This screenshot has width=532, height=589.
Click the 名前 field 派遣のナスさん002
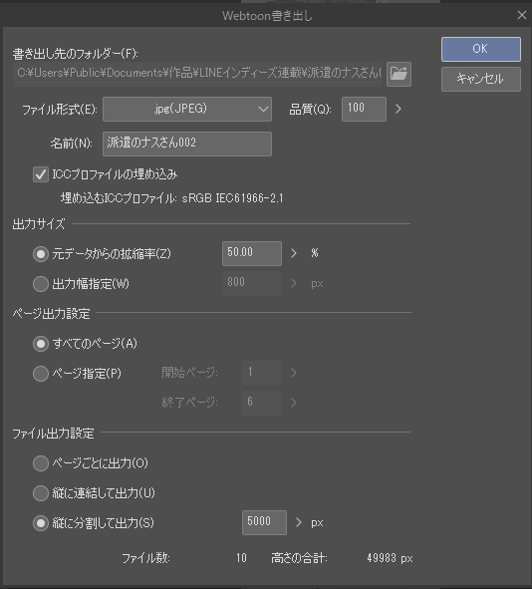pyautogui.click(x=187, y=144)
